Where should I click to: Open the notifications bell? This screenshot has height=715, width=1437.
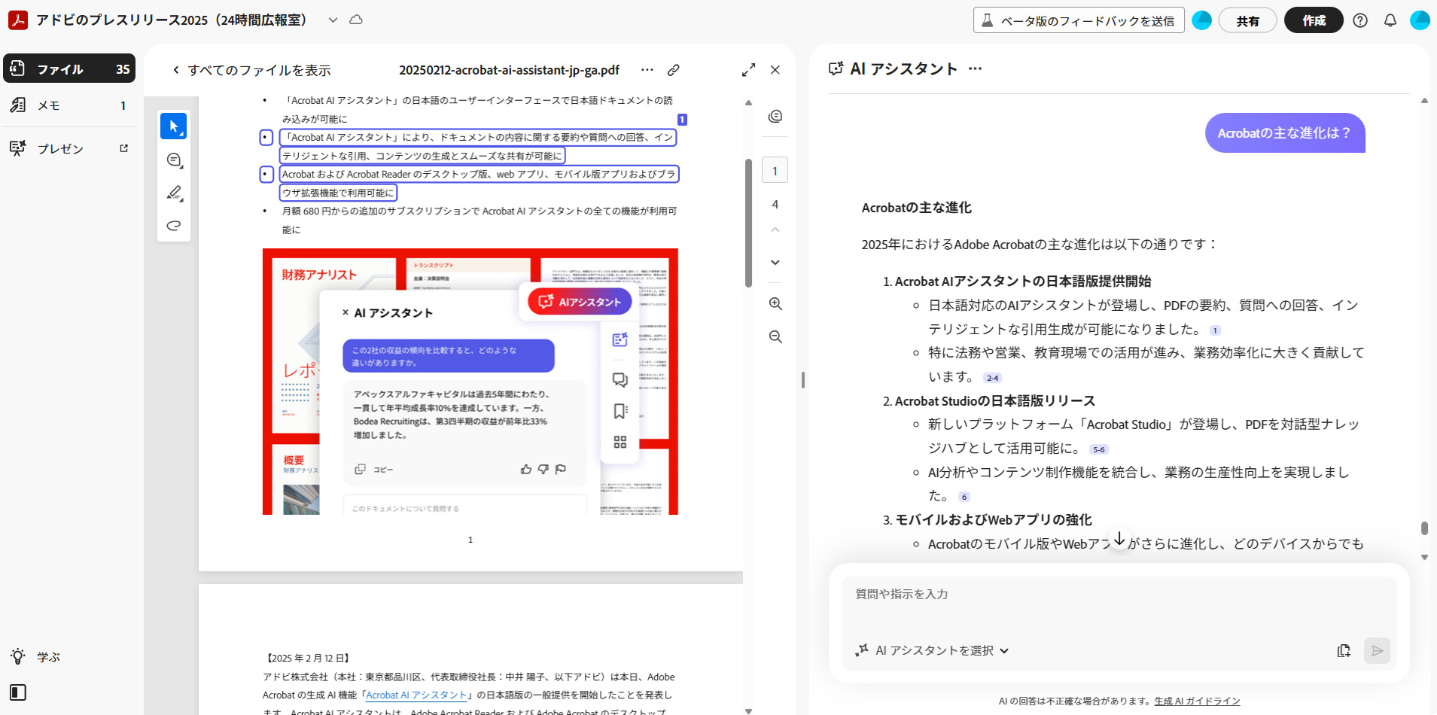[x=1390, y=20]
